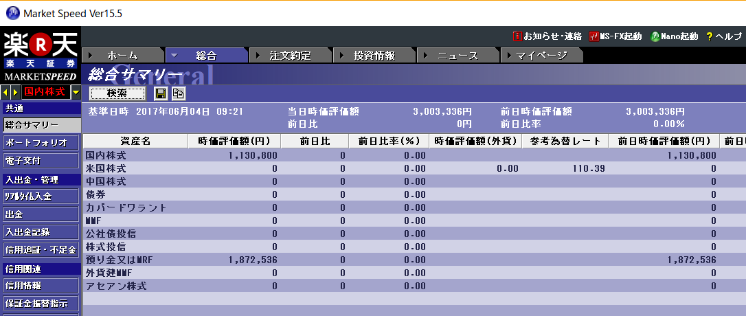Open お知らせ・連絡 notifications icon

(517, 36)
